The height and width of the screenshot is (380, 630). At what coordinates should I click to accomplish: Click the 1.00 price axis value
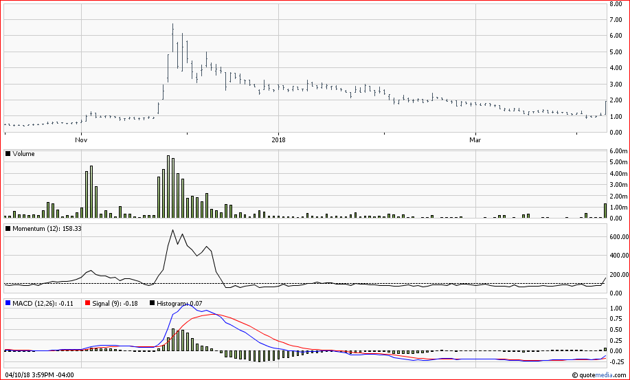(616, 116)
